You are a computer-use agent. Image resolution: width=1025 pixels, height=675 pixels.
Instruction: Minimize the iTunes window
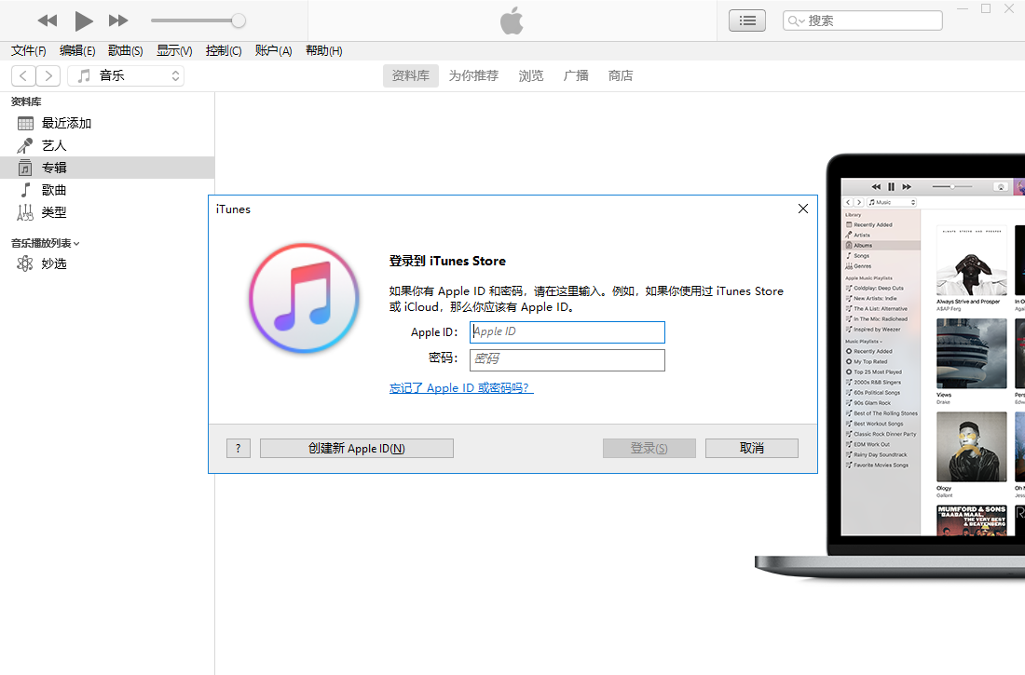pos(963,8)
